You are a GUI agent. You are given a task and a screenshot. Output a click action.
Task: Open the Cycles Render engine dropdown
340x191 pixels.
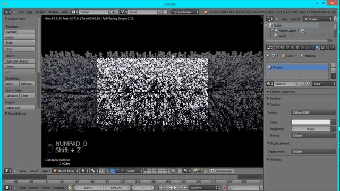click(x=185, y=12)
